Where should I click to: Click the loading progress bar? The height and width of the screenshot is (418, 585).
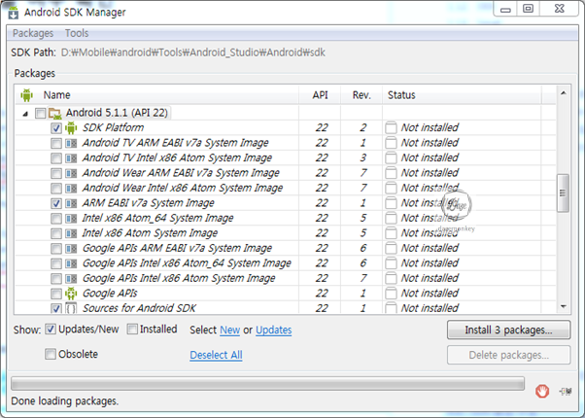coord(267,384)
